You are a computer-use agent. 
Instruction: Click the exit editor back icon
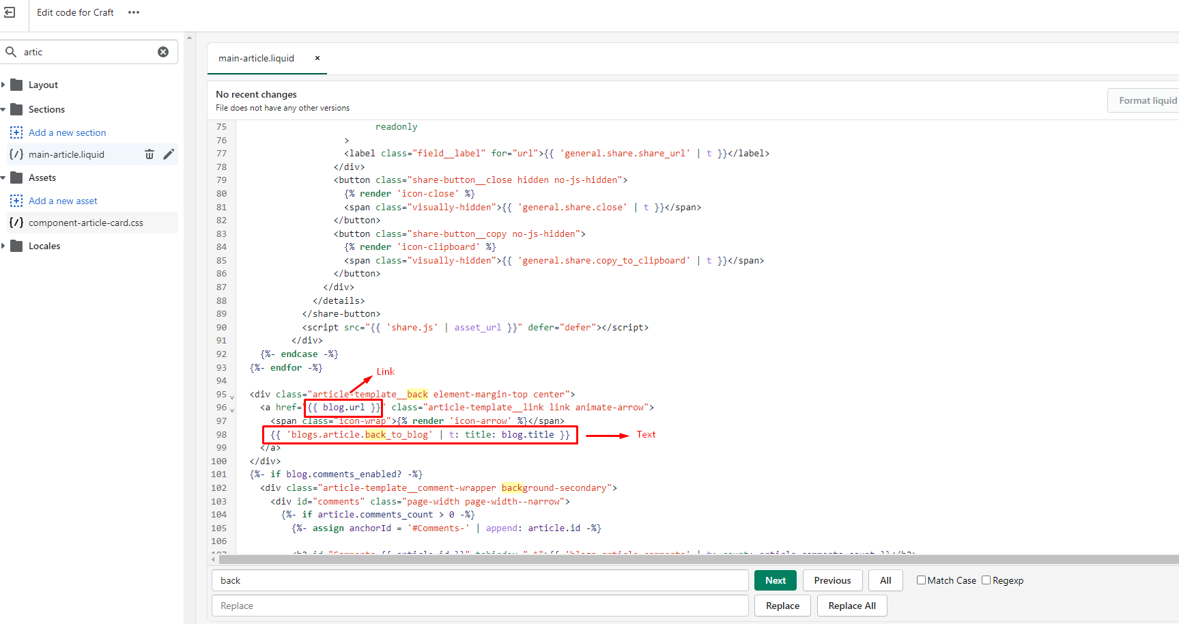(x=10, y=12)
